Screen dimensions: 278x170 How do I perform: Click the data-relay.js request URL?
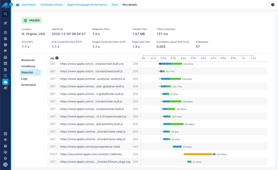pyautogui.click(x=93, y=132)
